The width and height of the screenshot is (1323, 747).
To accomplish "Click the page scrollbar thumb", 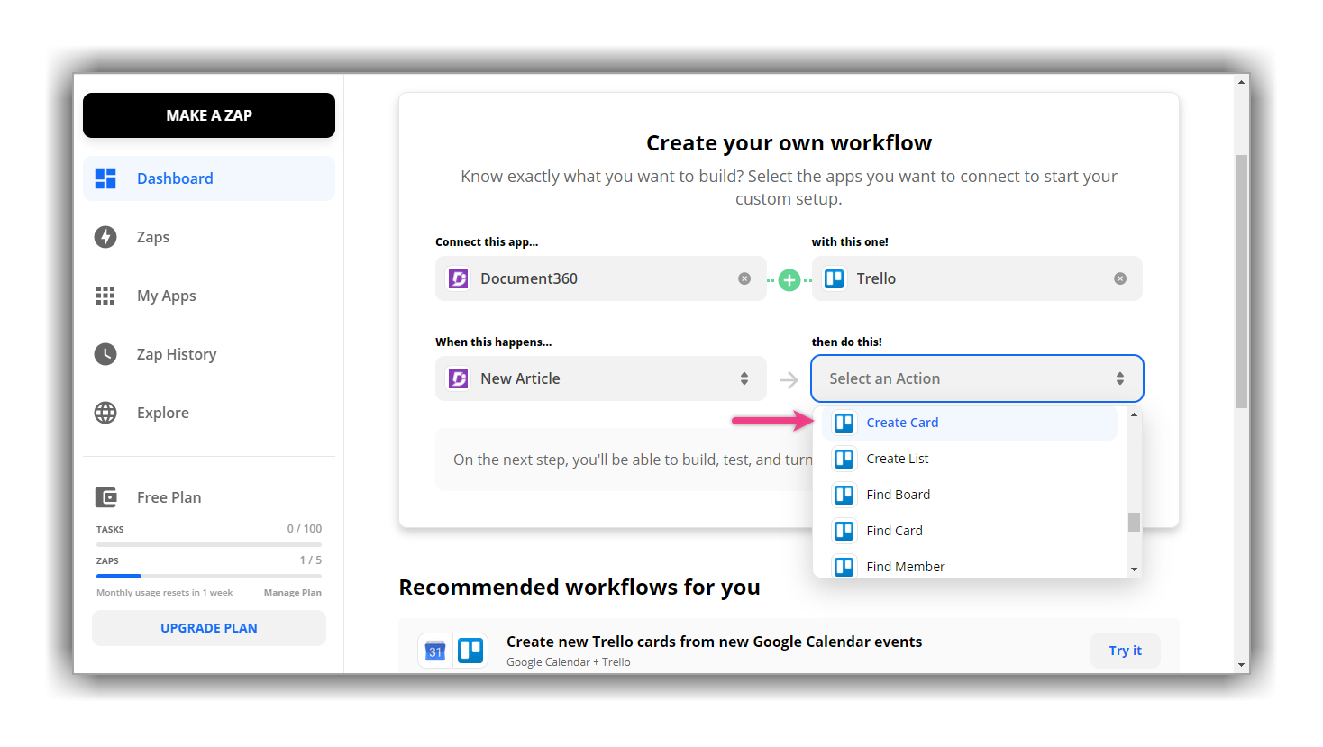I will pos(1241,281).
